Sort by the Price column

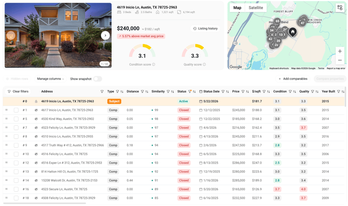click(x=247, y=92)
